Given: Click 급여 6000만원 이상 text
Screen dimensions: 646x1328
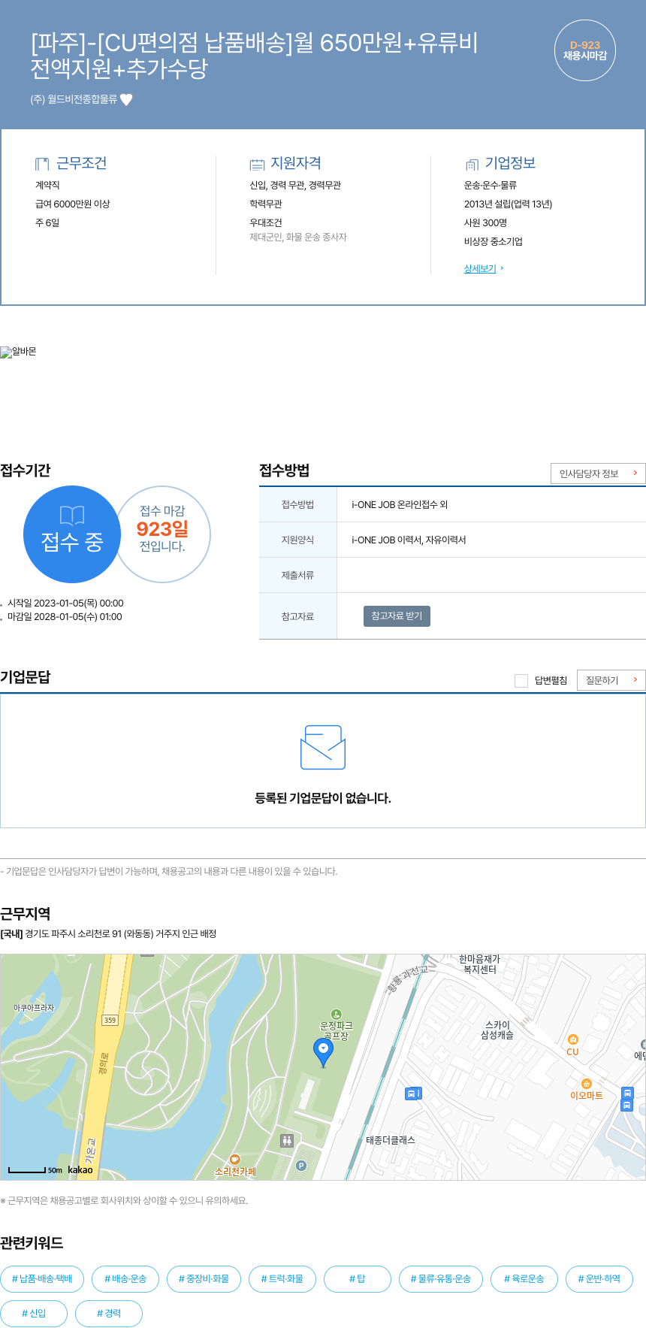Looking at the screenshot, I should tap(72, 204).
